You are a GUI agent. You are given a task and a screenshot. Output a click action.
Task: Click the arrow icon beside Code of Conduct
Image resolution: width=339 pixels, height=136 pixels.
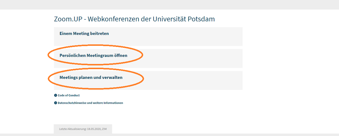point(56,95)
